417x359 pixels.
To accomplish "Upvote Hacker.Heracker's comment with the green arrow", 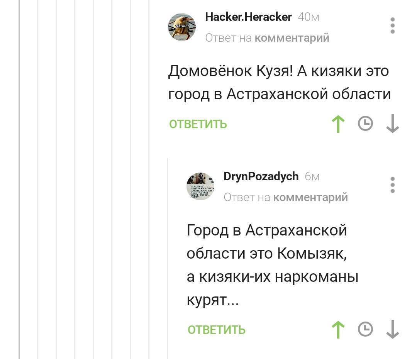I will (338, 124).
